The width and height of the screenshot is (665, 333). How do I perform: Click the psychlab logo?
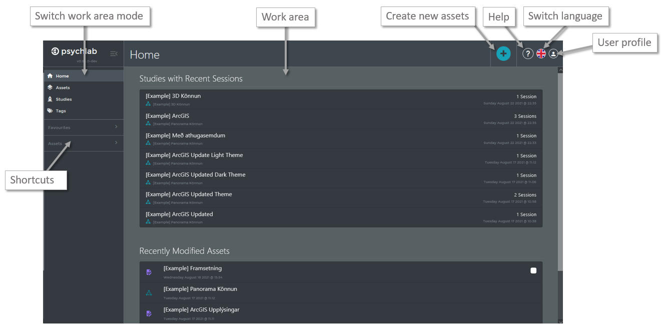tap(74, 51)
